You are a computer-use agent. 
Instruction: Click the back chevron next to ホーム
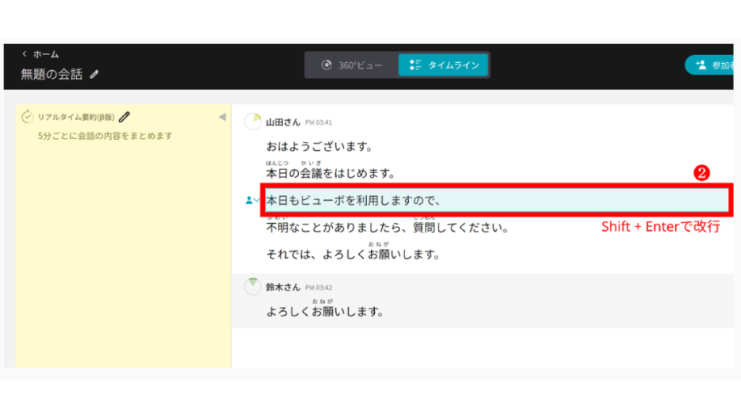point(25,54)
